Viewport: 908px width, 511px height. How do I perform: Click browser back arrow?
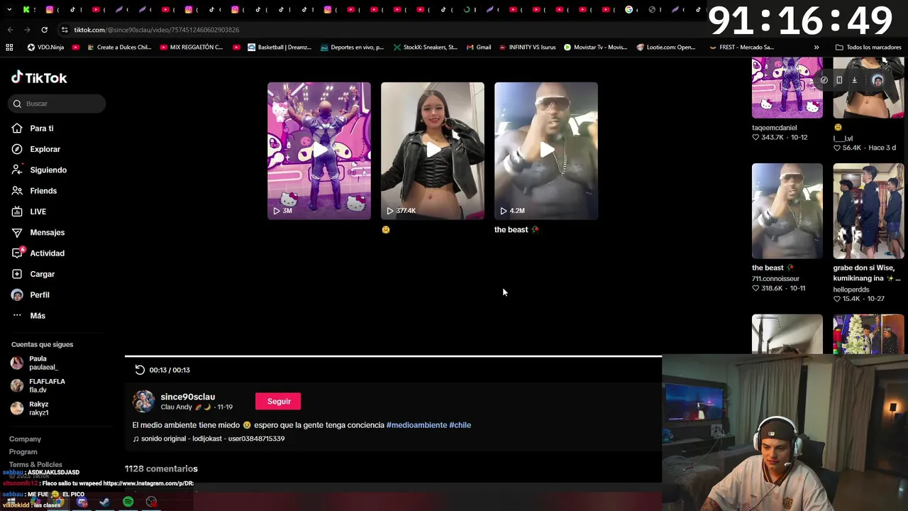(10, 30)
